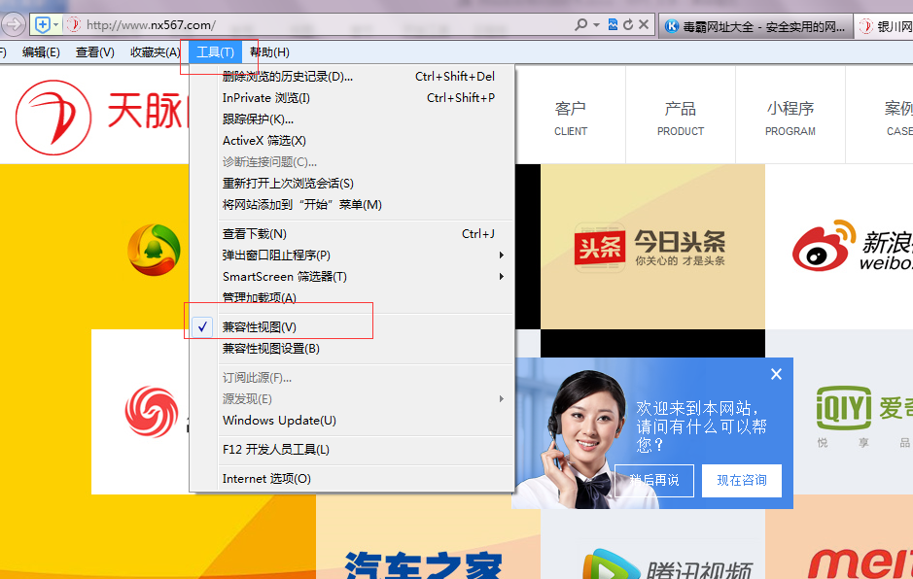913x579 pixels.
Task: Choose 删除浏览的历史记录(D) menu entry
Action: [x=288, y=77]
